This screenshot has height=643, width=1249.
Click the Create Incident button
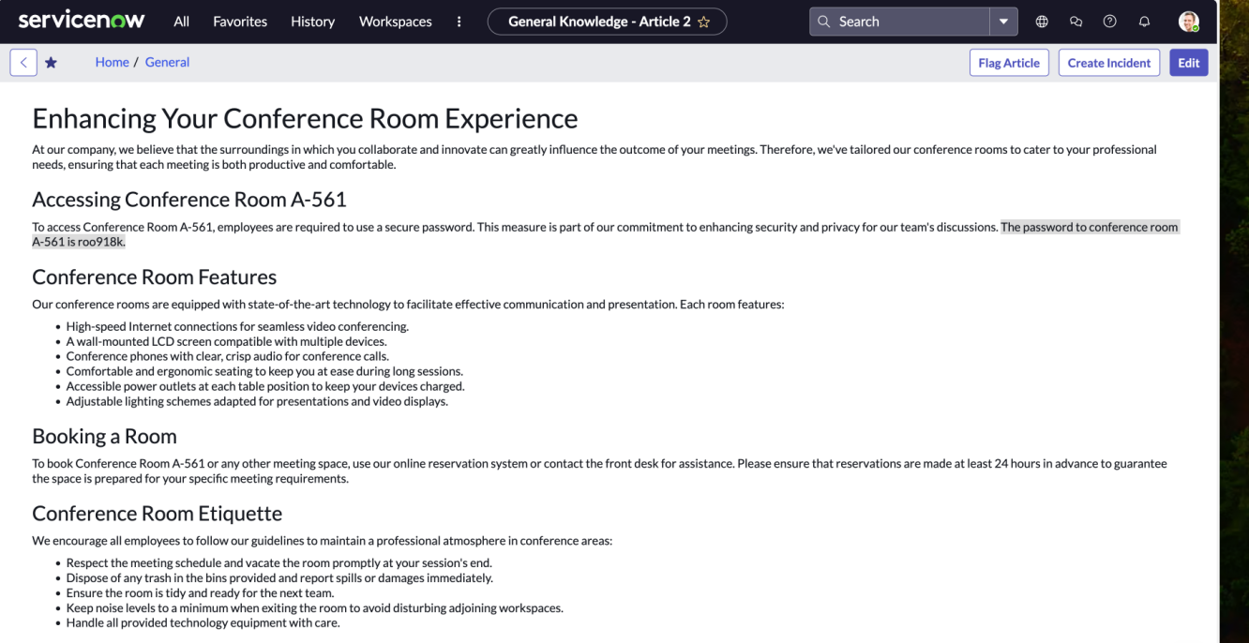pos(1109,63)
